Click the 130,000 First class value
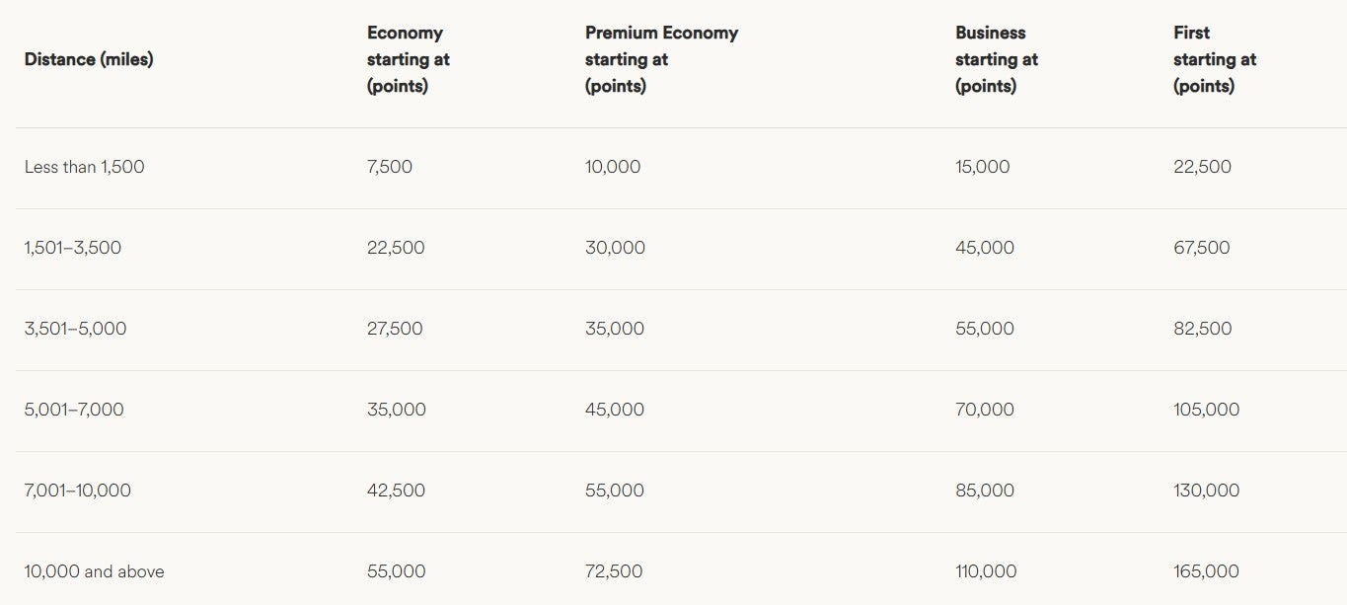This screenshot has width=1347, height=605. click(1206, 491)
